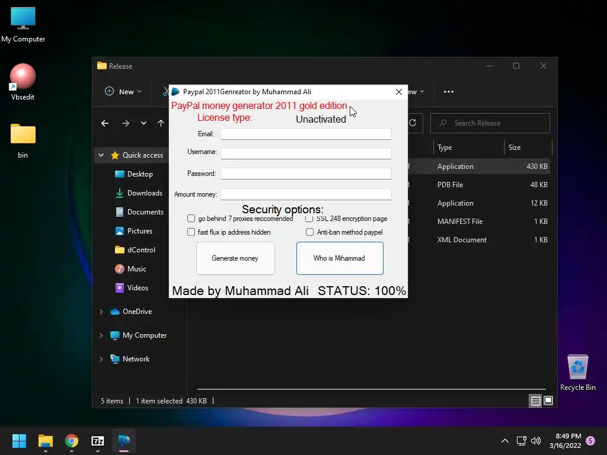This screenshot has height=455, width=607.
Task: Click the Generate money button
Action: coord(235,258)
